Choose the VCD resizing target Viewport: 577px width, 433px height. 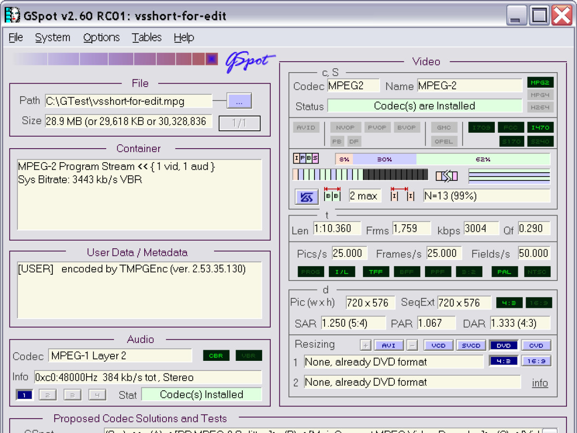(438, 345)
